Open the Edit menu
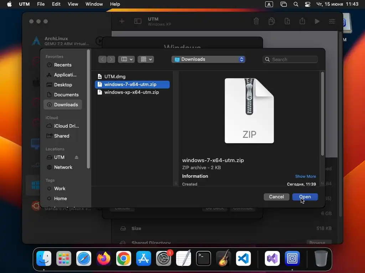 pyautogui.click(x=56, y=4)
